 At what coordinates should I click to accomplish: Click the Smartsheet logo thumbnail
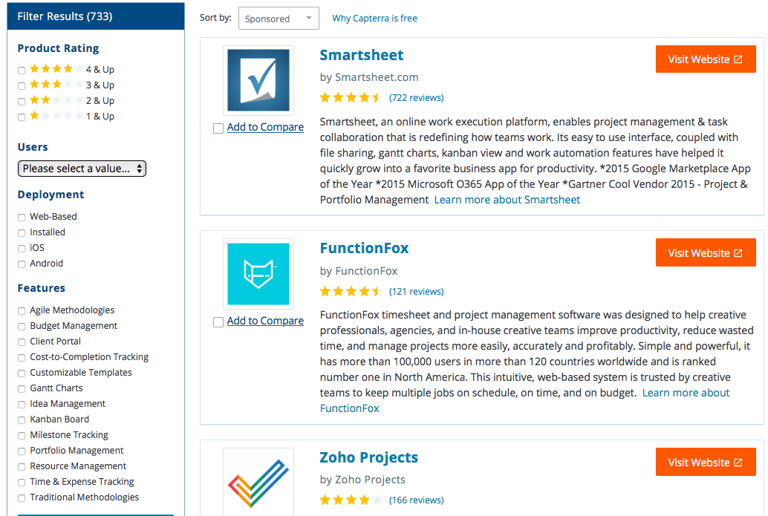click(x=258, y=80)
